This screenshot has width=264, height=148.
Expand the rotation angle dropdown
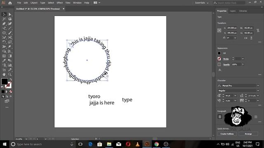(235, 38)
